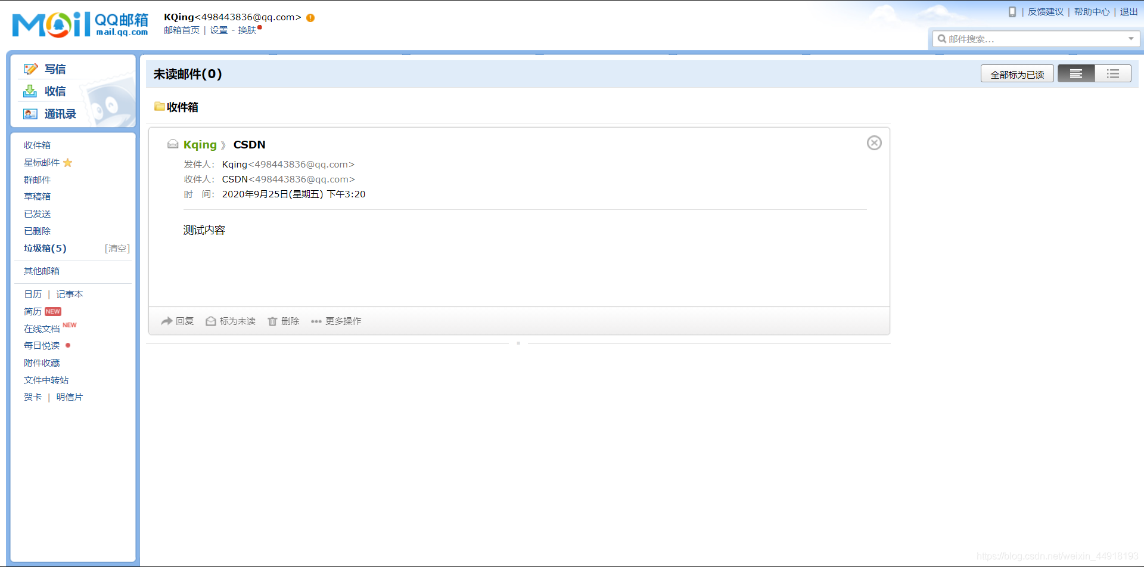Click the 收件箱 heading above email

coord(182,107)
